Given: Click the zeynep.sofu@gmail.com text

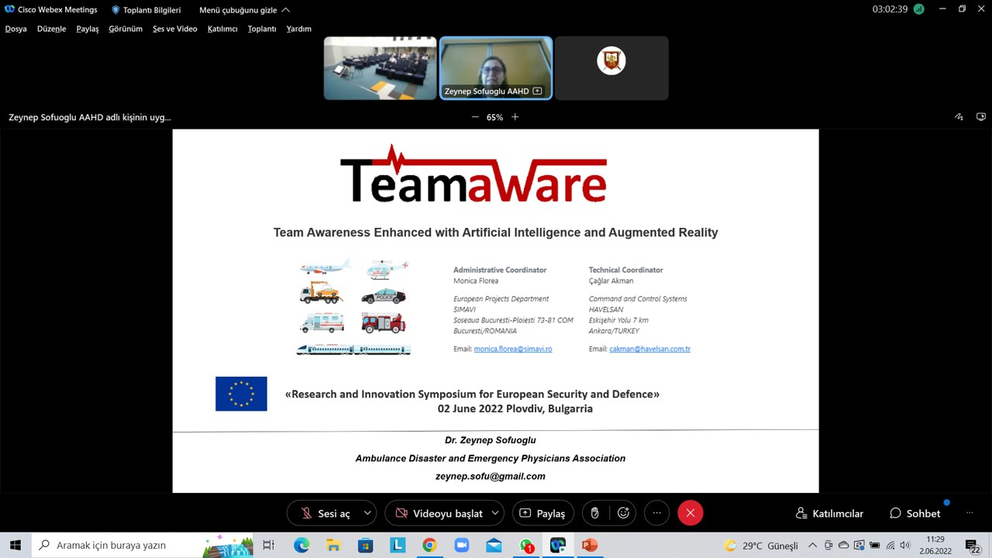Looking at the screenshot, I should tap(491, 476).
